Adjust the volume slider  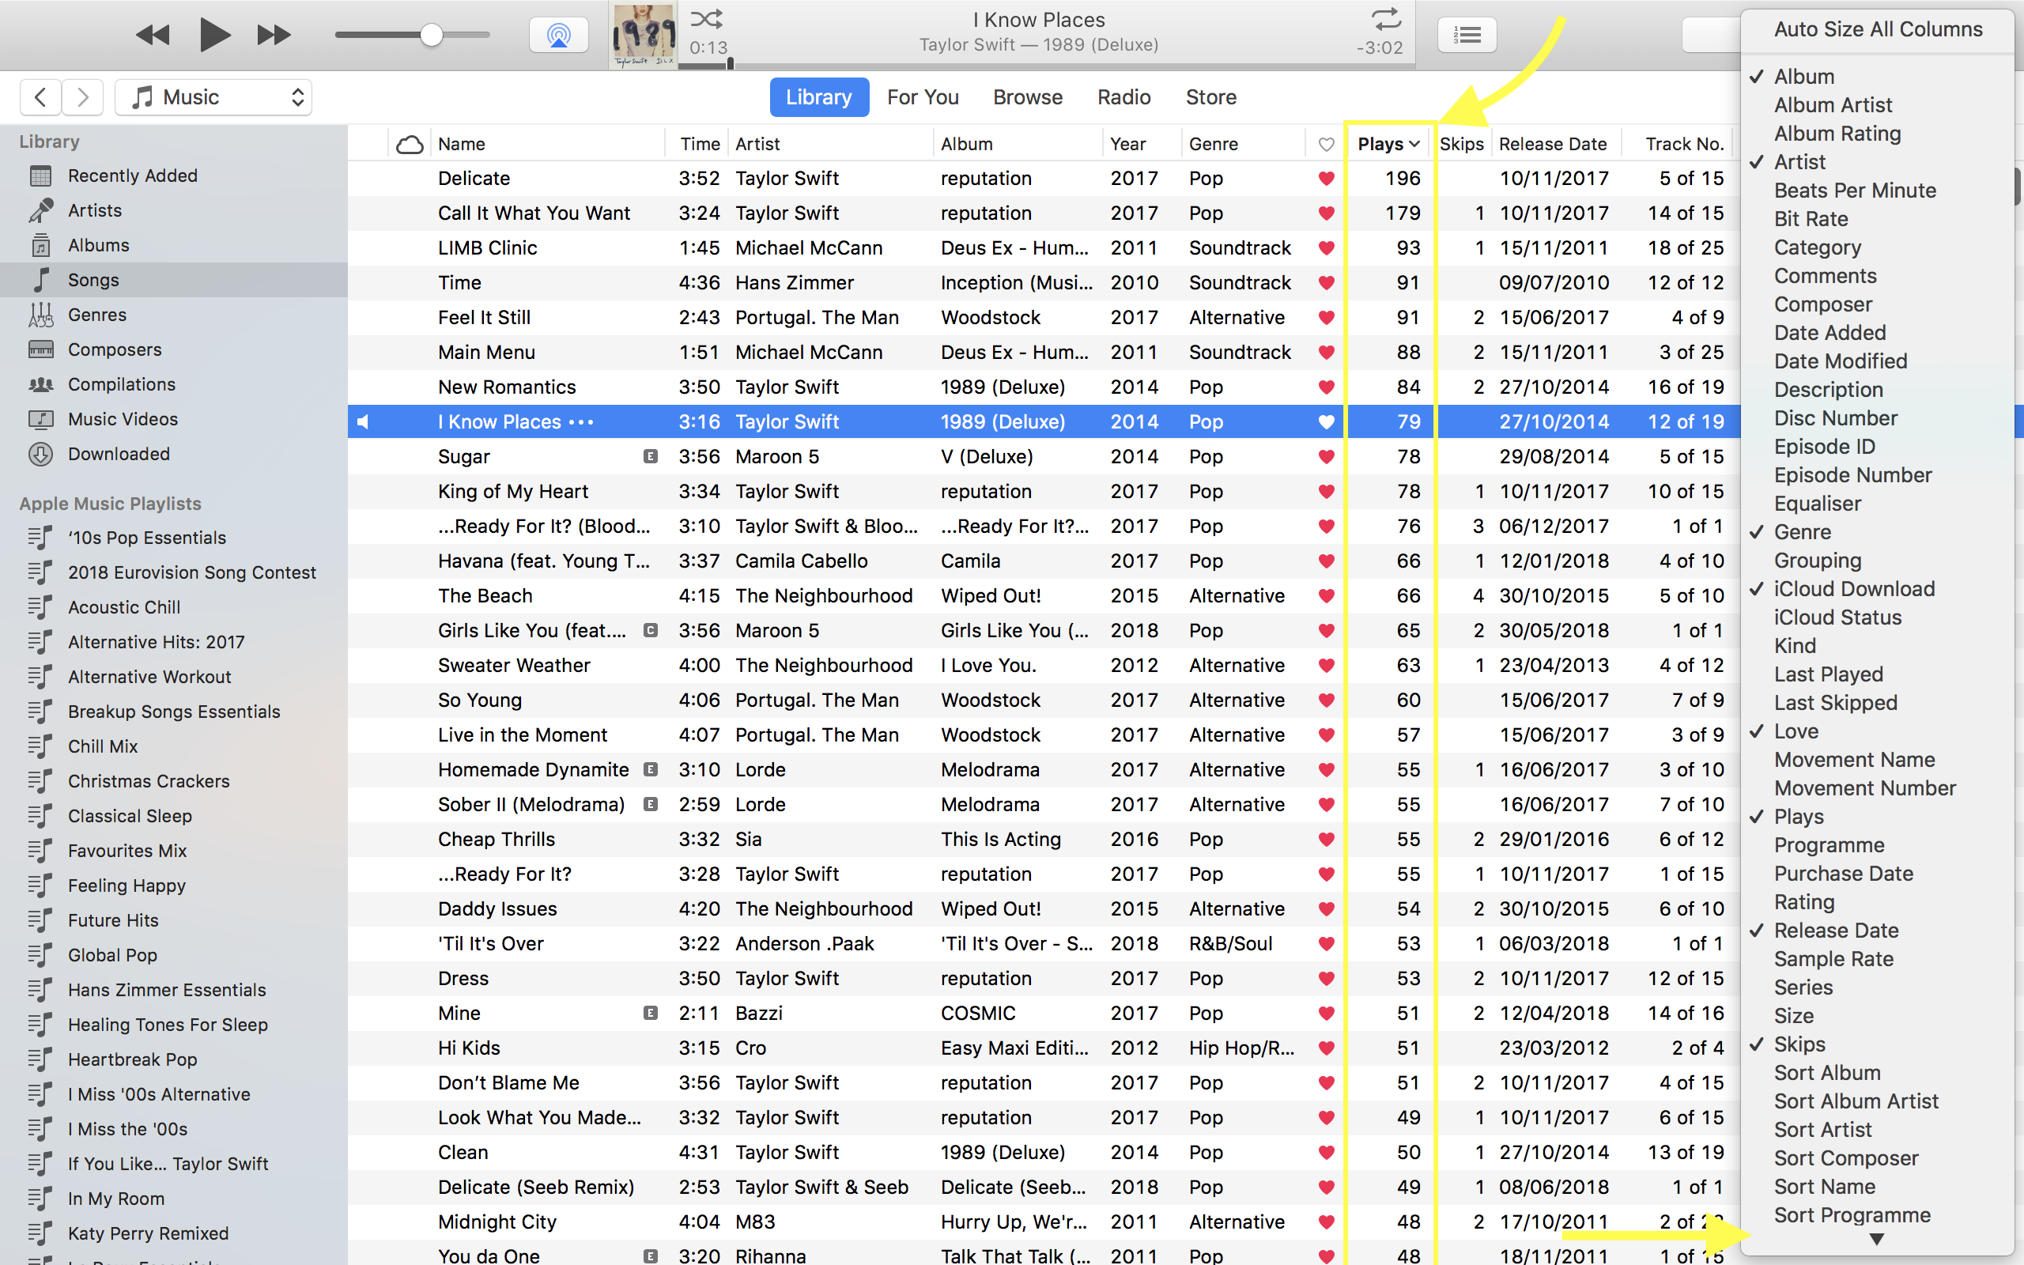[431, 34]
